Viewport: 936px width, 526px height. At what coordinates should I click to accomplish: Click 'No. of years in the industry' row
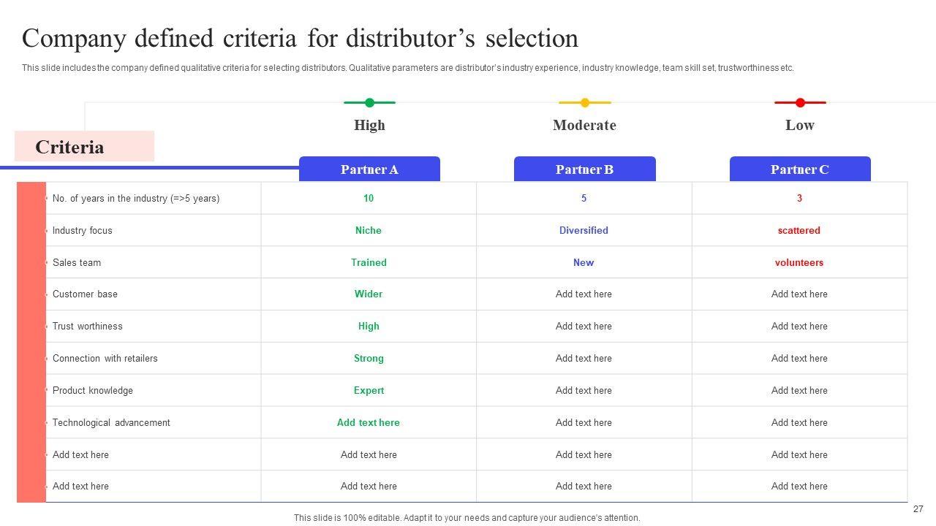point(136,198)
